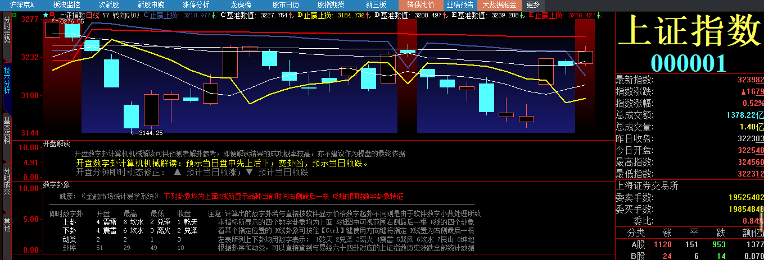Click the cyan star icon beside 上证指数
The width and height of the screenshot is (764, 260).
(46, 15)
